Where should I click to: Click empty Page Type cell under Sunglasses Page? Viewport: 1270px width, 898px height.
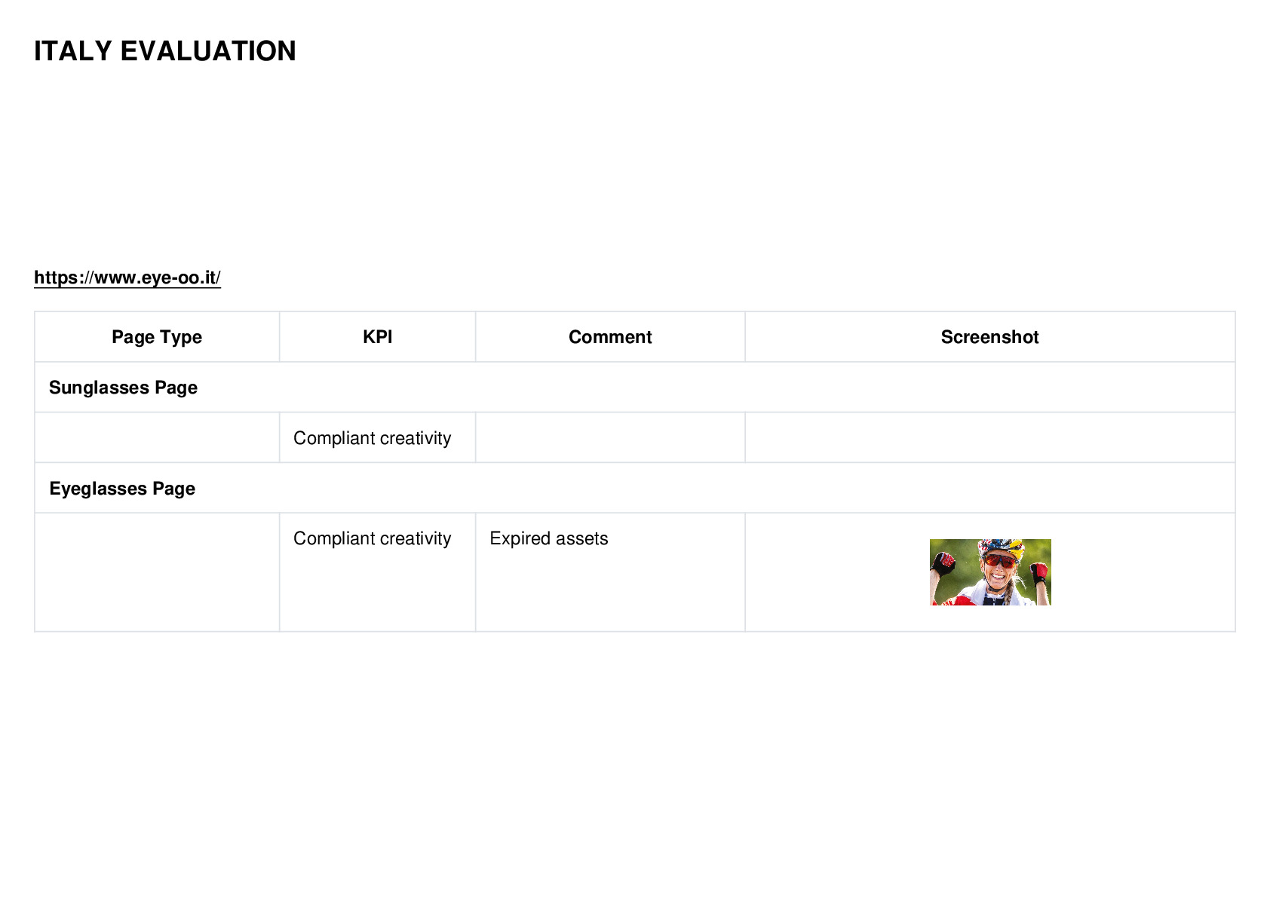pyautogui.click(x=157, y=437)
